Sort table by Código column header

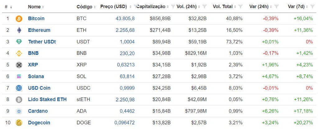[x=86, y=7]
